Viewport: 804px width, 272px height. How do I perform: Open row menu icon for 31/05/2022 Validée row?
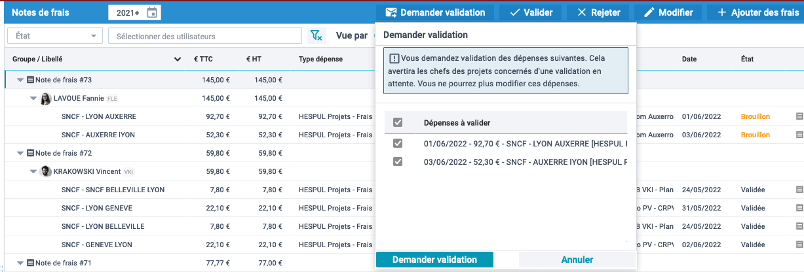click(799, 208)
